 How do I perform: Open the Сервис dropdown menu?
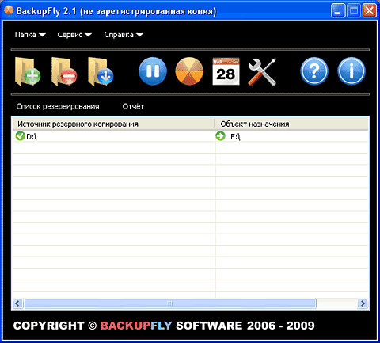(74, 35)
